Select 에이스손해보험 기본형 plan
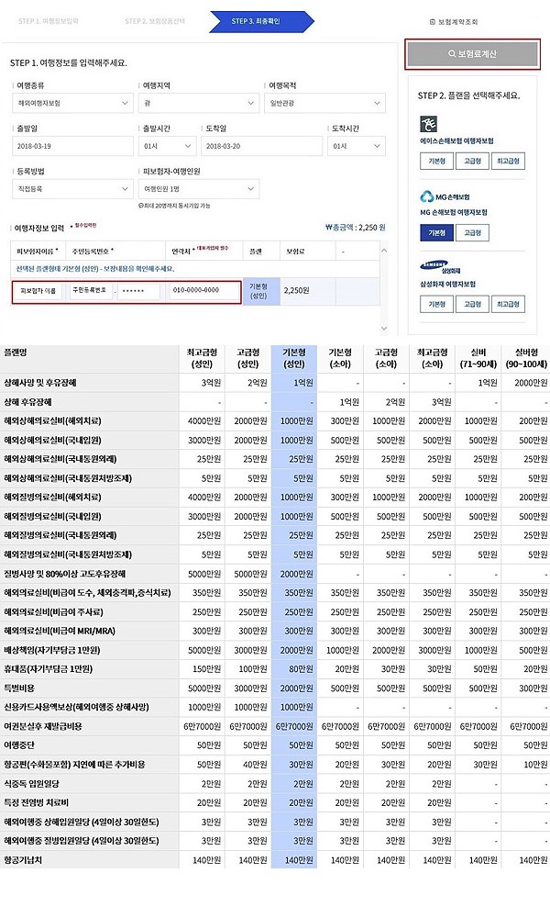550x918 pixels. pos(437,161)
